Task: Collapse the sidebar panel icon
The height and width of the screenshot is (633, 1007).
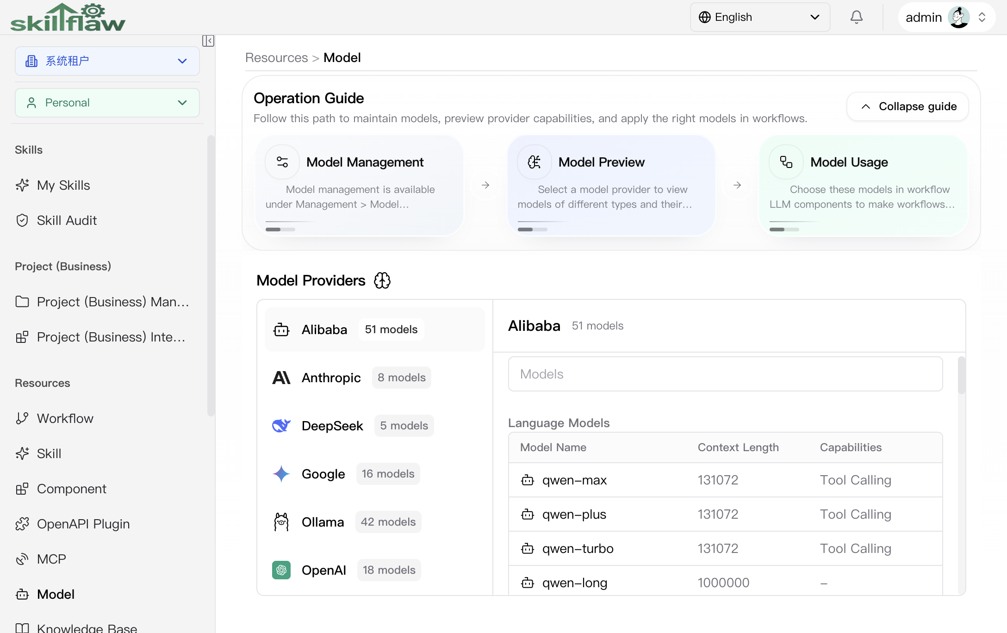Action: pos(208,41)
